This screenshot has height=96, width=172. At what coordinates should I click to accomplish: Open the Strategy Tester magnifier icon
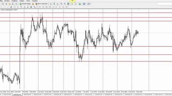(16, 4)
